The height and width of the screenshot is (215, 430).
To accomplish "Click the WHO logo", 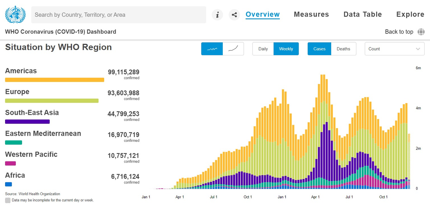I will click(15, 14).
